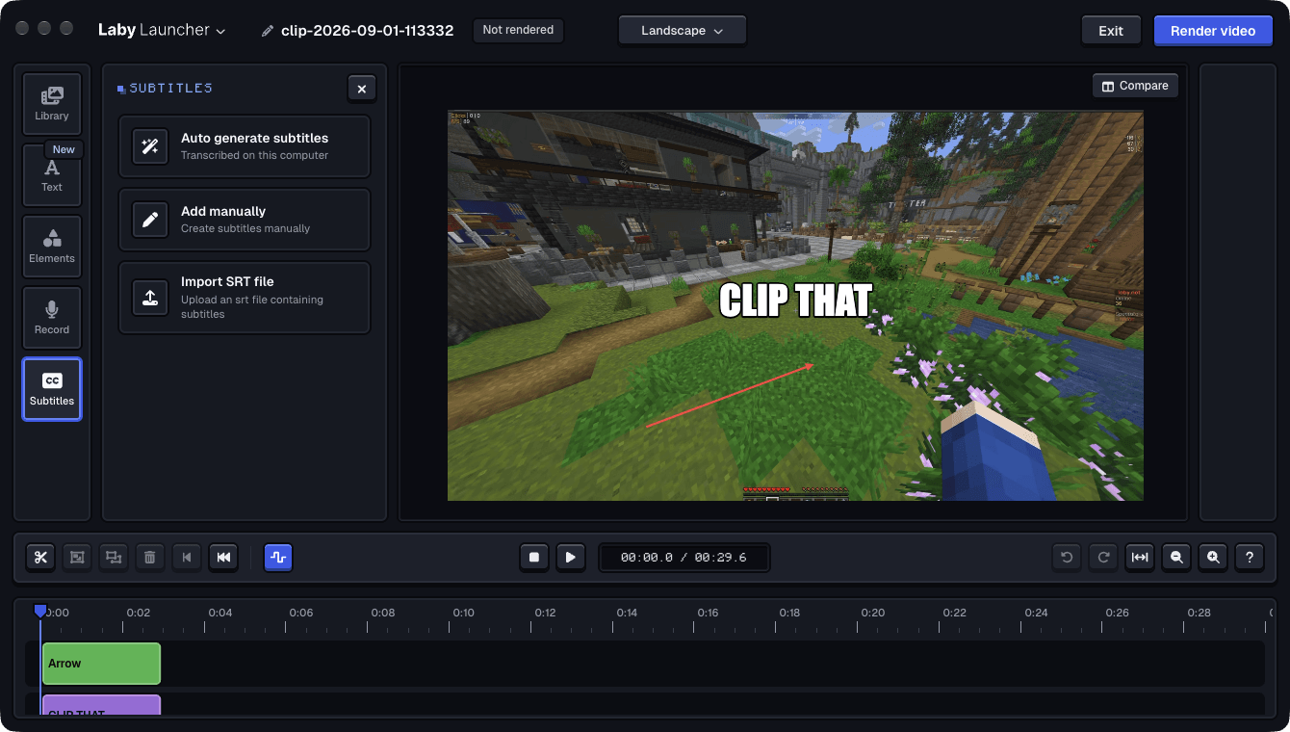Choose Add manually subtitles option
The image size is (1290, 732).
click(245, 220)
